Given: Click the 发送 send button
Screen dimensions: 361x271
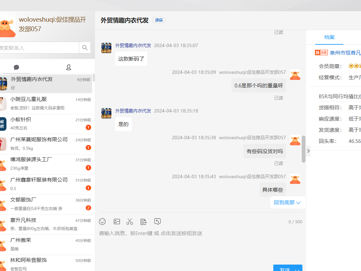Looking at the screenshot, I should pos(284,269).
